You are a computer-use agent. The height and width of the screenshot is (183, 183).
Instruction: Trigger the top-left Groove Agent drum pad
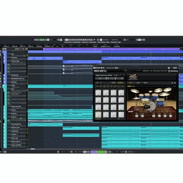[x=98, y=93]
